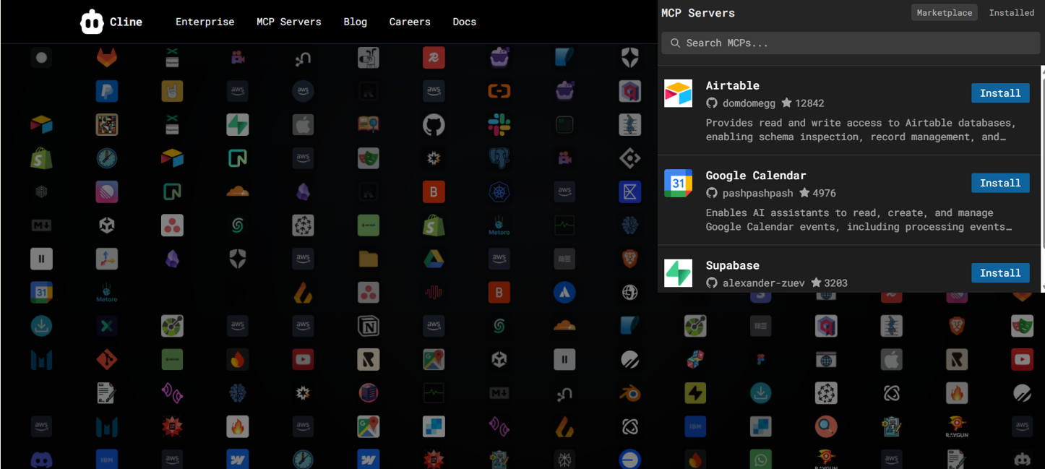Click the red sound waveform tile
Image resolution: width=1045 pixels, height=469 pixels.
[434, 292]
